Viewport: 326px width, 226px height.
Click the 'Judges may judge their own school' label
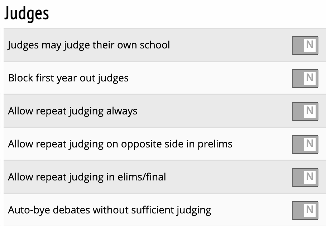[x=89, y=45]
